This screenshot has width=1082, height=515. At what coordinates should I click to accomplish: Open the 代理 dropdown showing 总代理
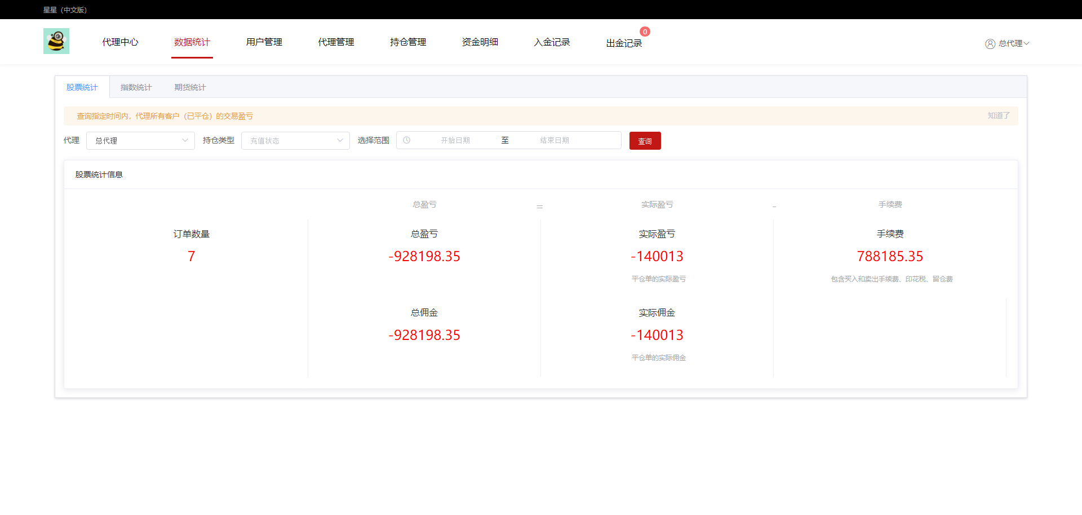[140, 140]
